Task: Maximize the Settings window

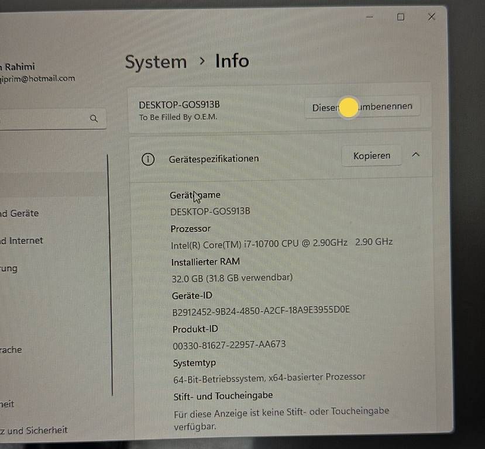Action: pyautogui.click(x=401, y=17)
